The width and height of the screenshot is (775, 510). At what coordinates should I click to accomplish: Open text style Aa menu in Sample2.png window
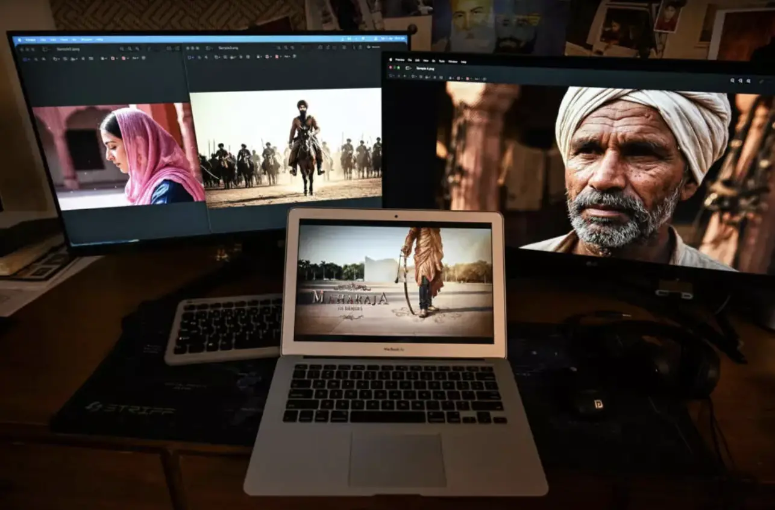287,57
